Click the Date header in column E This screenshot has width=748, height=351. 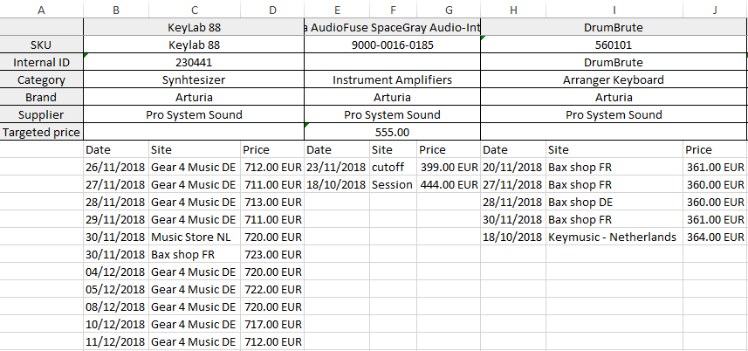pyautogui.click(x=337, y=150)
